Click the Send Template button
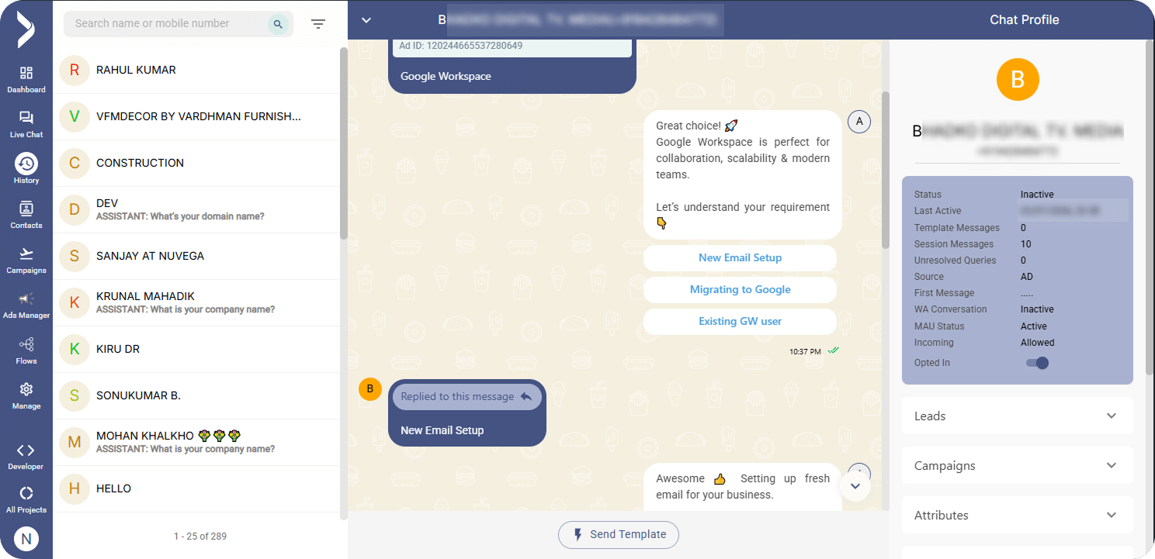The height and width of the screenshot is (559, 1155). tap(619, 535)
